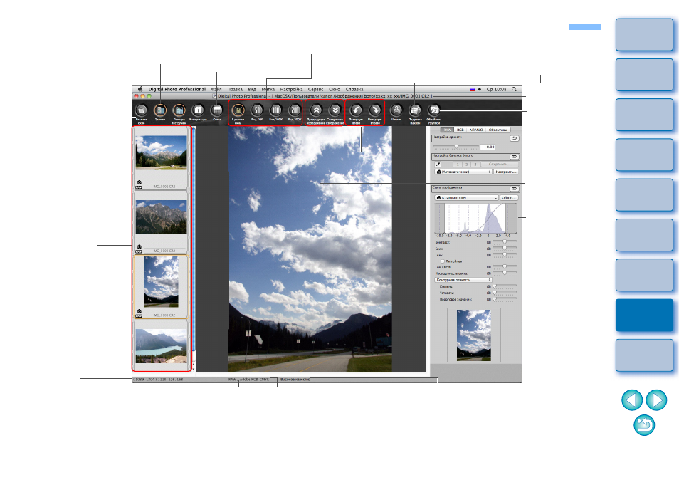
Task: Select the IMG_0001.CR2 thumbnail
Action: (x=161, y=152)
